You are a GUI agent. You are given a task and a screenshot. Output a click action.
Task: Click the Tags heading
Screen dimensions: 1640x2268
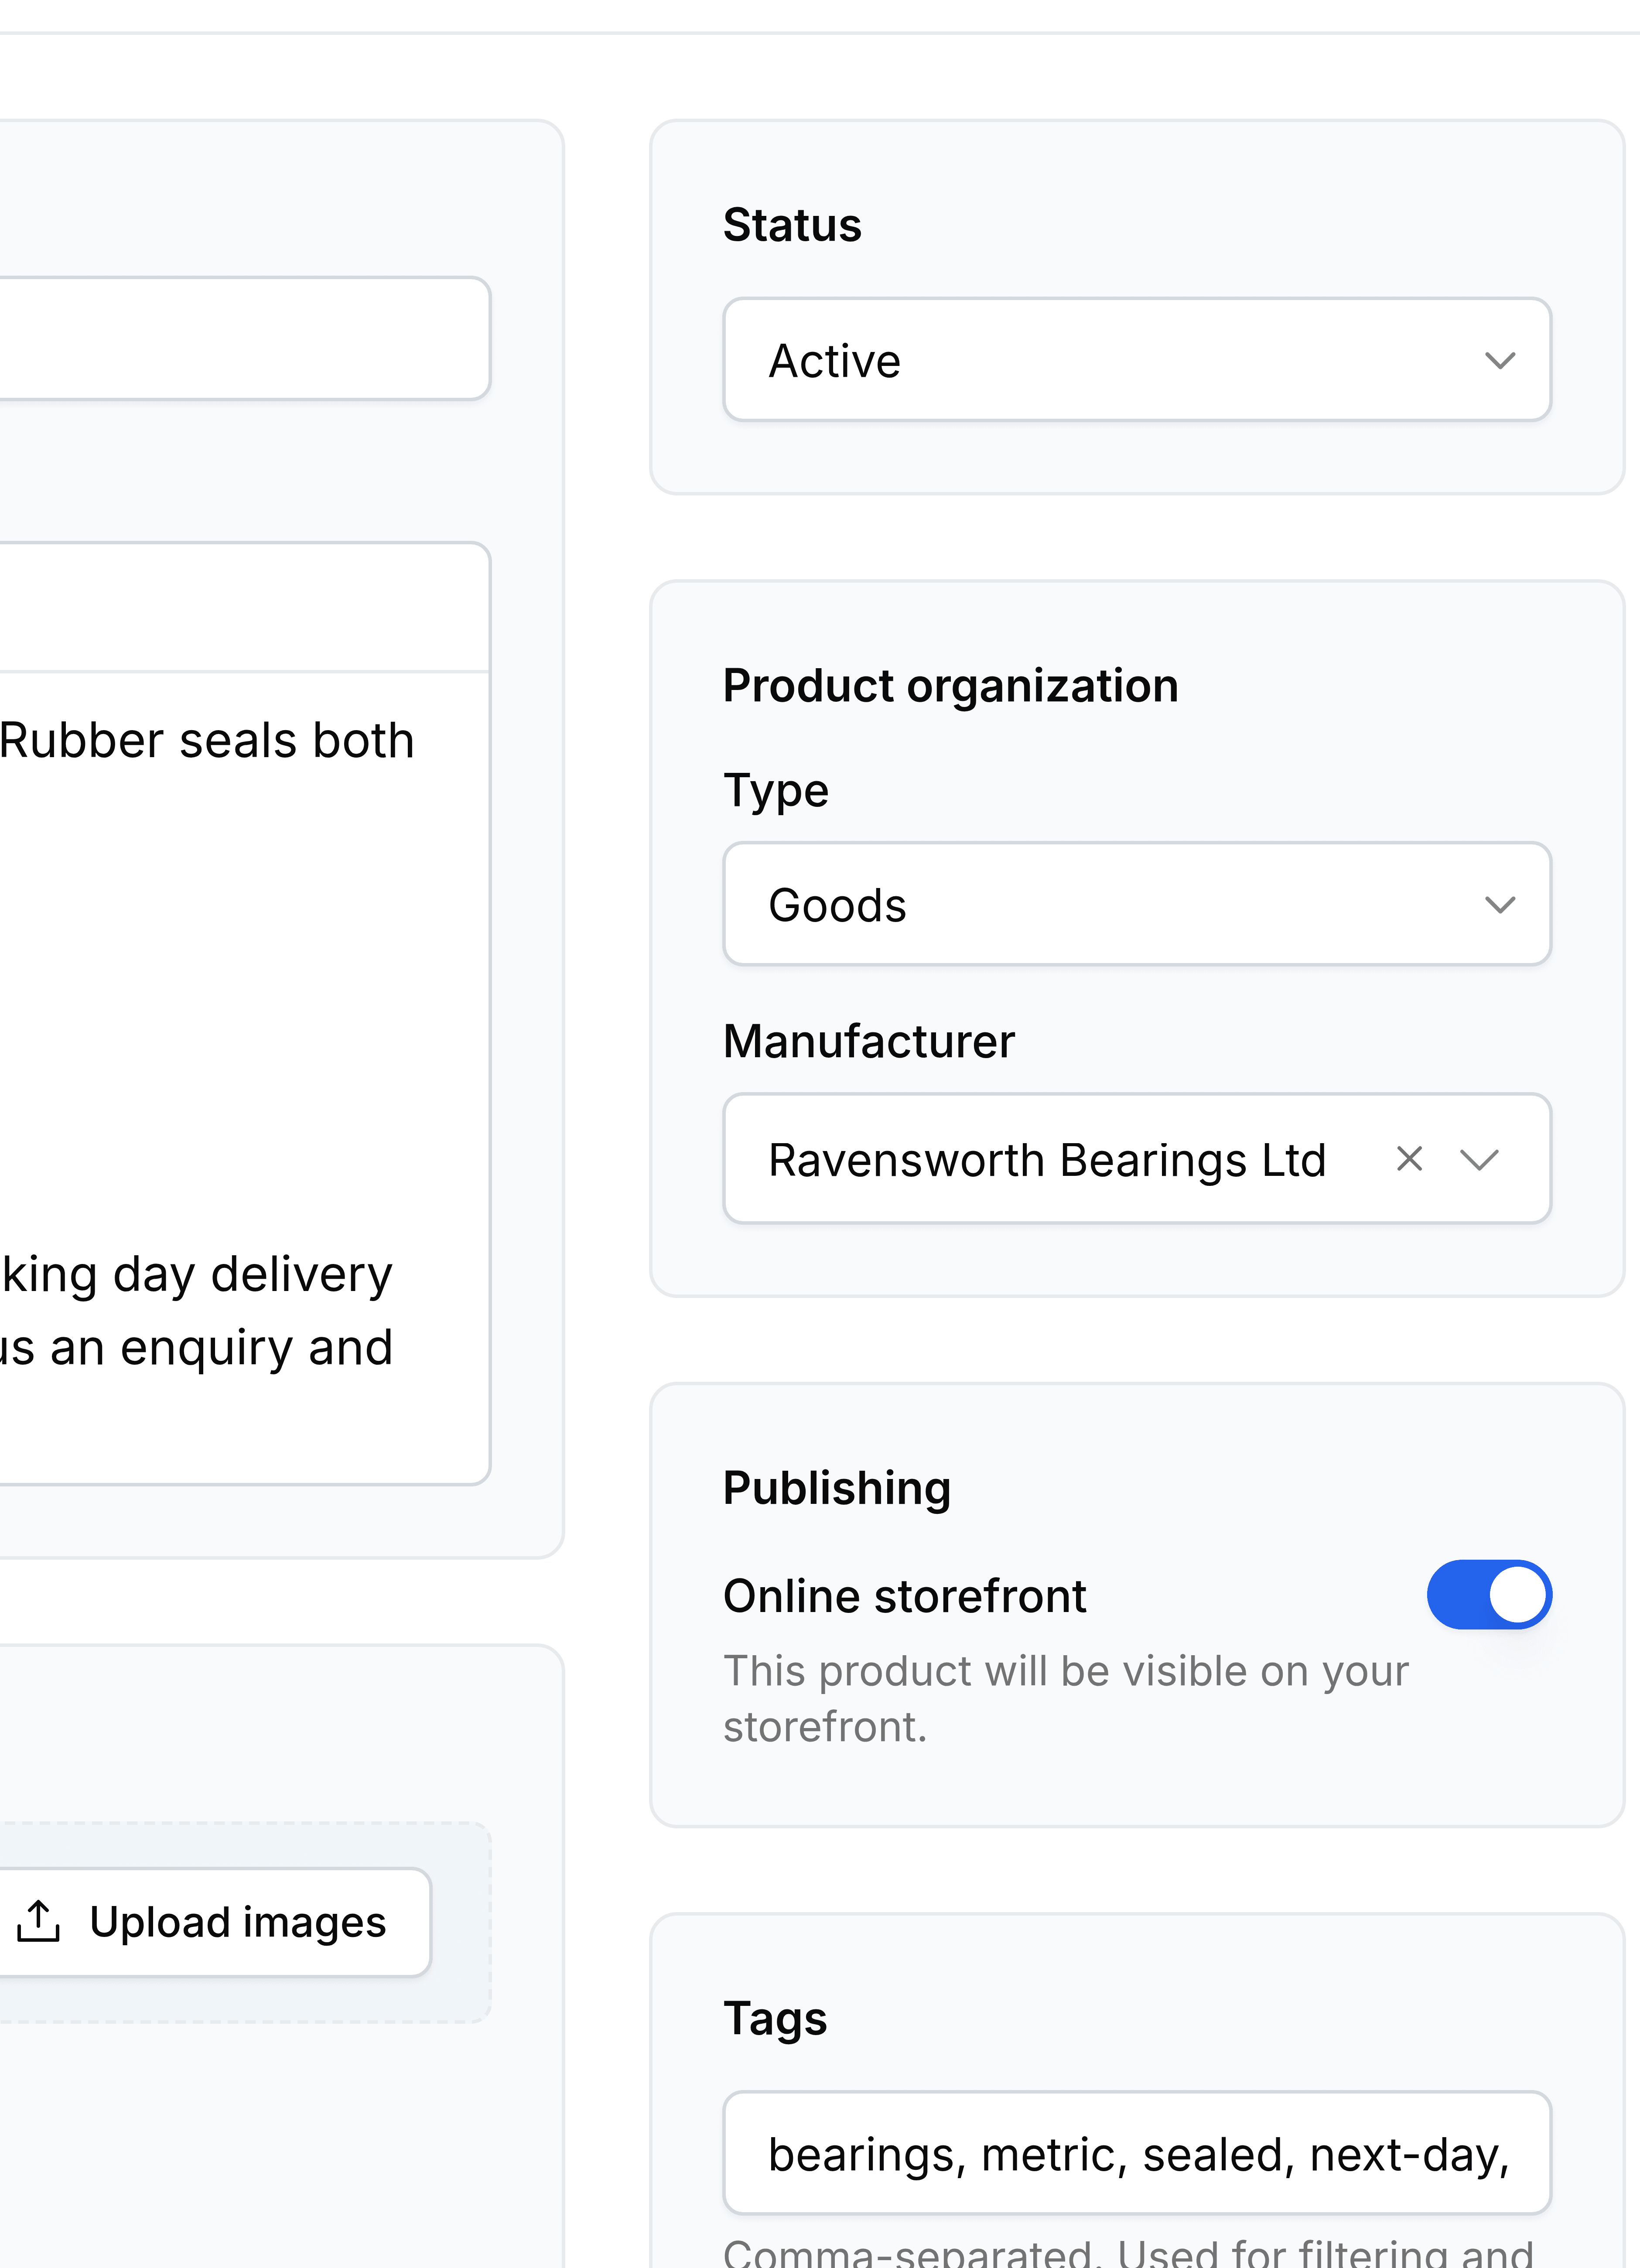[x=775, y=2018]
